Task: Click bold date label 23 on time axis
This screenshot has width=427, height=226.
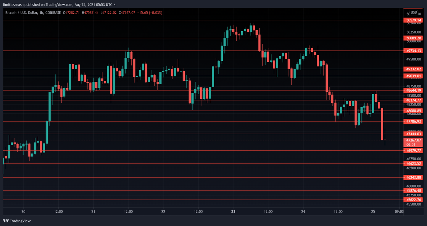Action: [233, 212]
